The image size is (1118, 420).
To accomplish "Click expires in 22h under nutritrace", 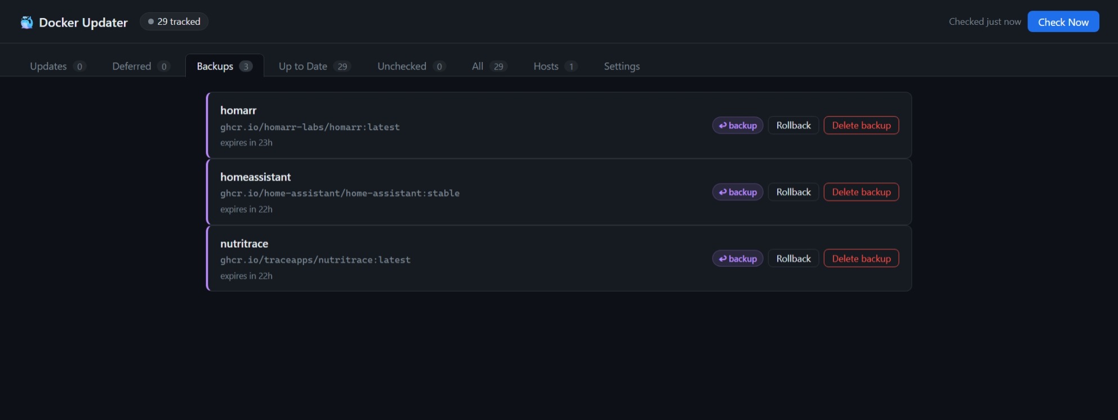I will tap(246, 276).
